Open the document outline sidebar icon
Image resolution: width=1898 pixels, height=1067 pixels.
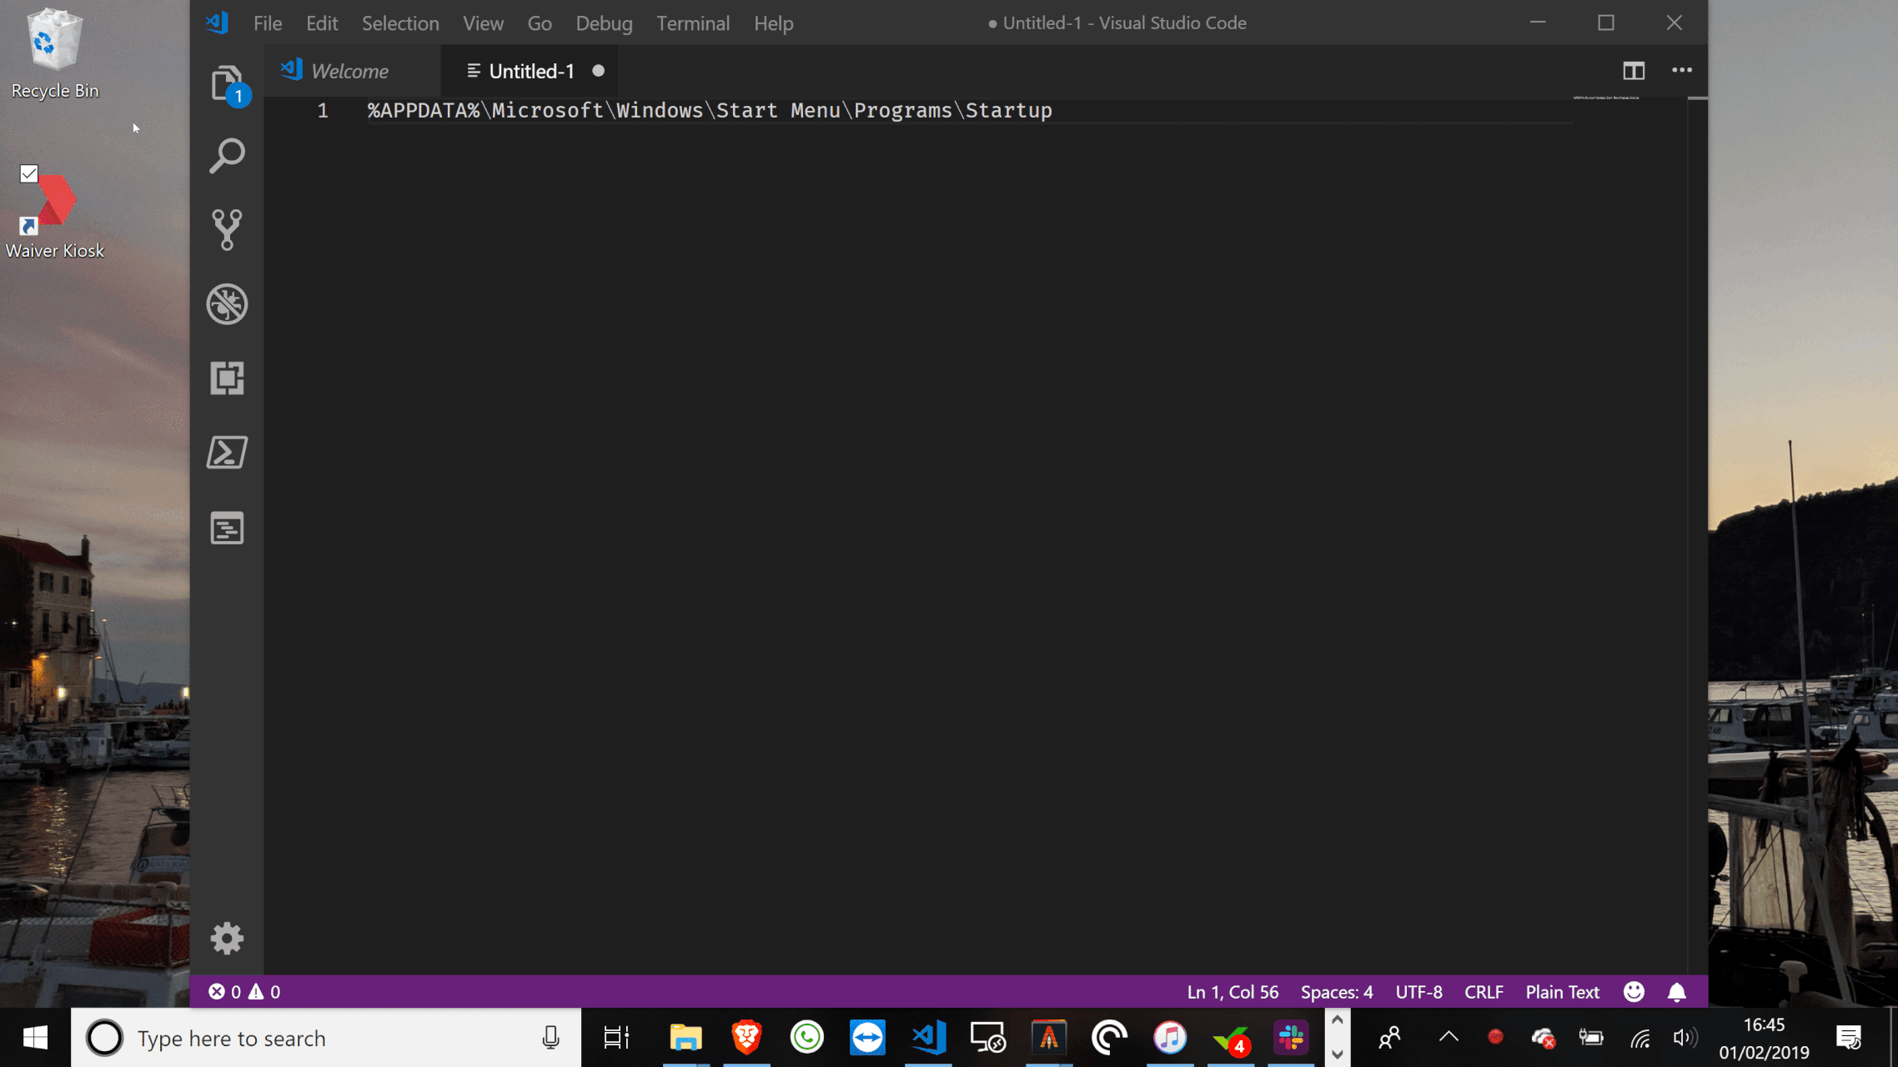click(x=227, y=528)
